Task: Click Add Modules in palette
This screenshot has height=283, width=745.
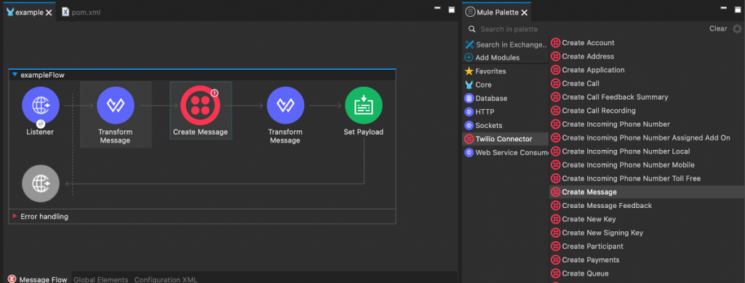Action: pyautogui.click(x=498, y=57)
